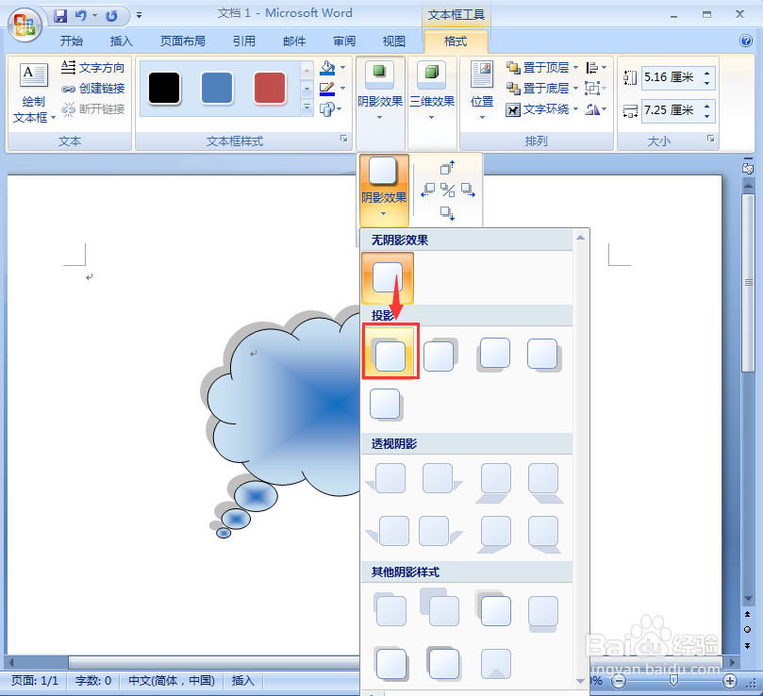Choose second drop shadow style in 投影 row

point(440,355)
